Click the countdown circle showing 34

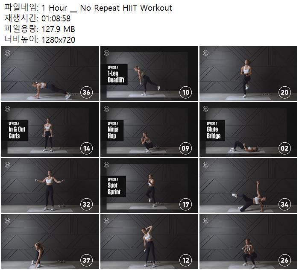tap(284, 204)
